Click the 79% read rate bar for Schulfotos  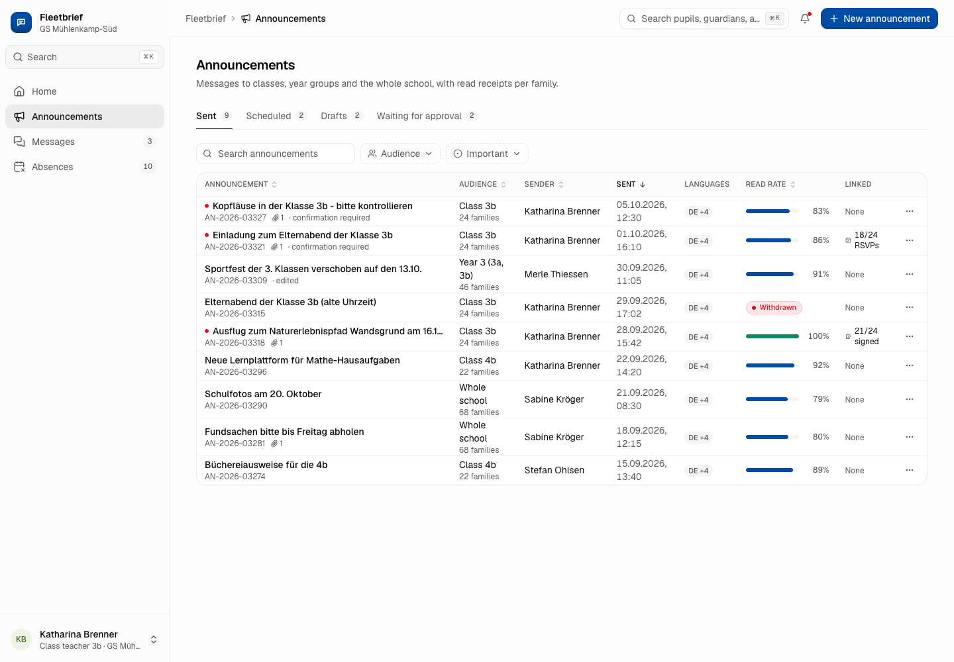[772, 399]
